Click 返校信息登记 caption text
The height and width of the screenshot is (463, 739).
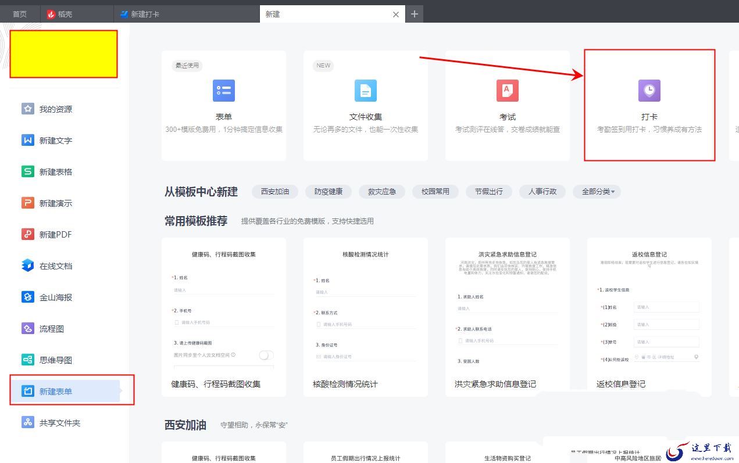621,384
